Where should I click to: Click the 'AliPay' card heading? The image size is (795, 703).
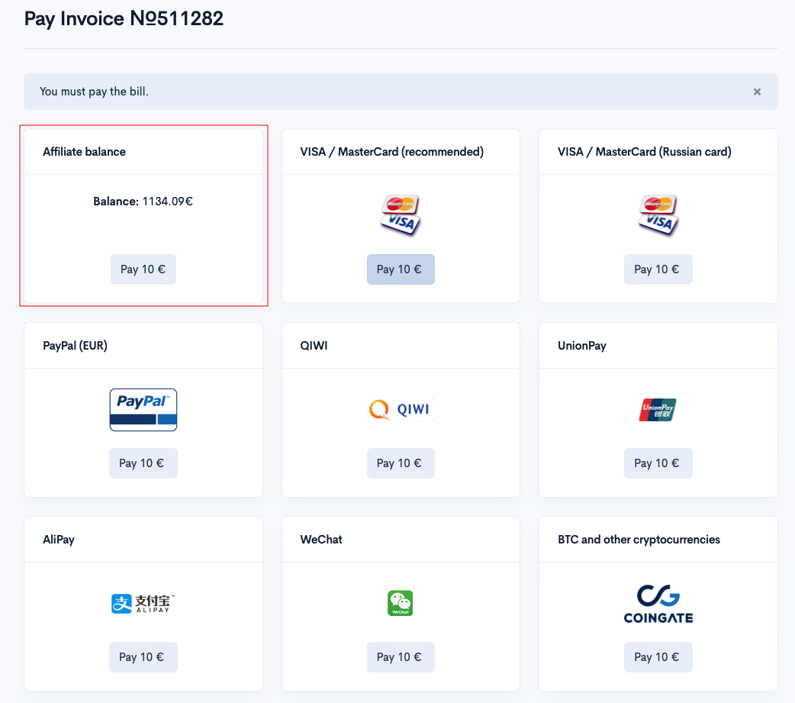59,540
